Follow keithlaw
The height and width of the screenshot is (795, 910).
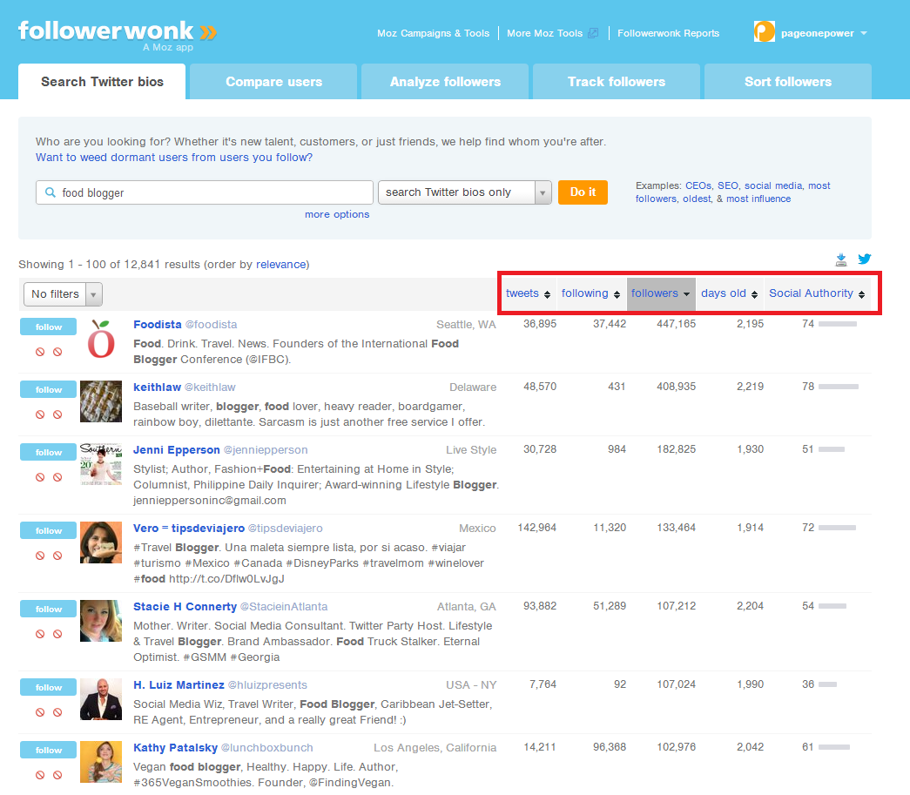pyautogui.click(x=48, y=389)
